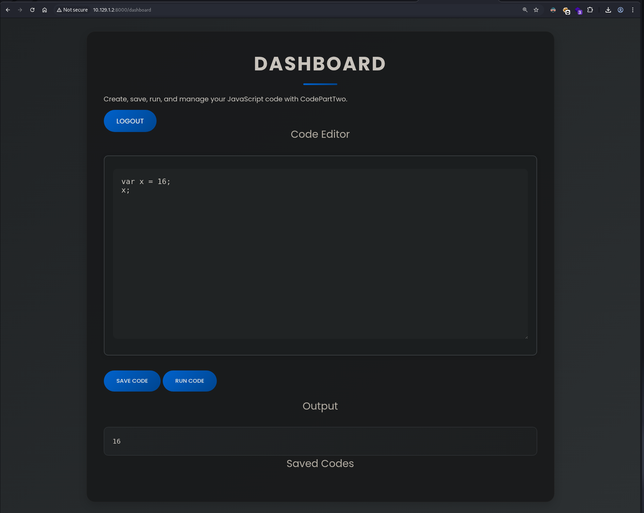Click the Not secure site warning
The image size is (644, 513).
[x=72, y=10]
